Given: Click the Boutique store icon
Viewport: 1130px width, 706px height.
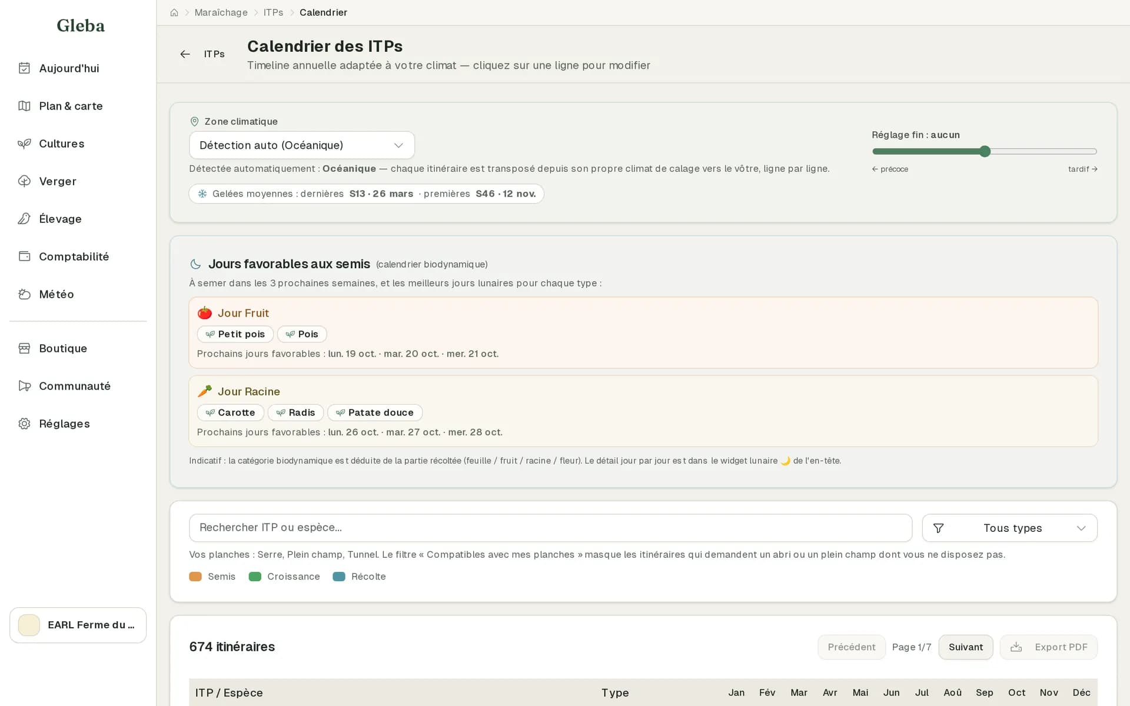Looking at the screenshot, I should click(x=24, y=348).
